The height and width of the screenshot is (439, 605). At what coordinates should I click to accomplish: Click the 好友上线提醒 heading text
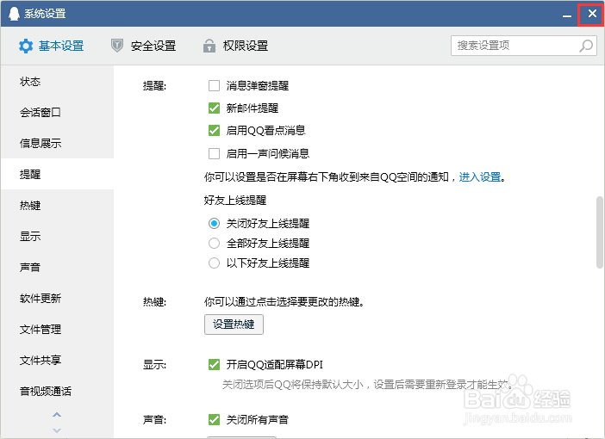pyautogui.click(x=235, y=201)
